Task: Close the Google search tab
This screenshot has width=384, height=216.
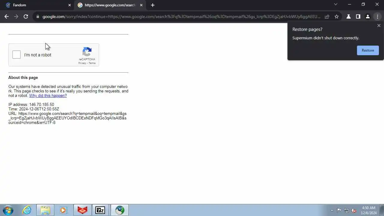Action: (141, 5)
